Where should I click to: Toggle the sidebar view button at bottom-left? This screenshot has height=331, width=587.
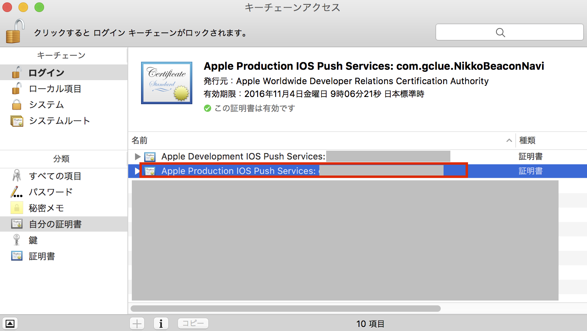10,323
